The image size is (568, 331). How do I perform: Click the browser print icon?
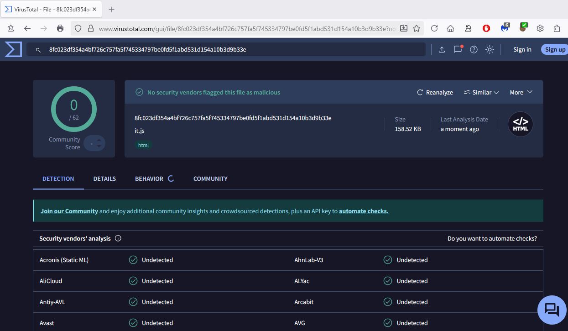pyautogui.click(x=60, y=28)
